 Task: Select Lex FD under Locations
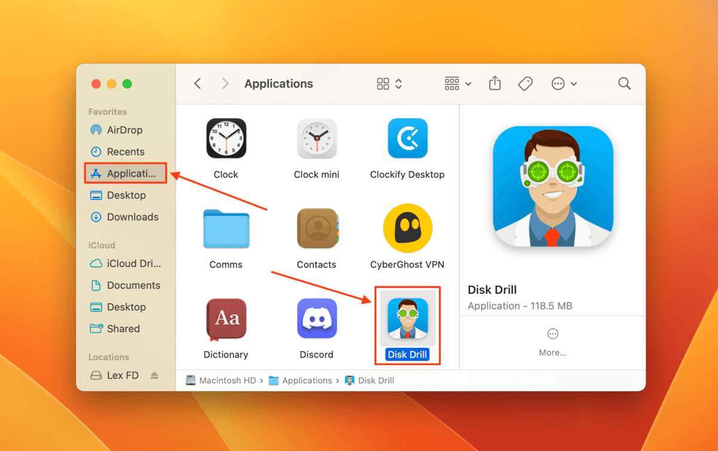[x=114, y=376]
